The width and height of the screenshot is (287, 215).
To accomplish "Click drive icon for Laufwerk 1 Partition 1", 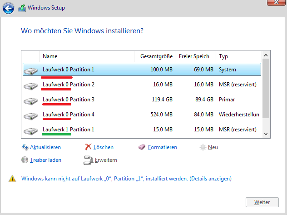I will tap(30, 131).
